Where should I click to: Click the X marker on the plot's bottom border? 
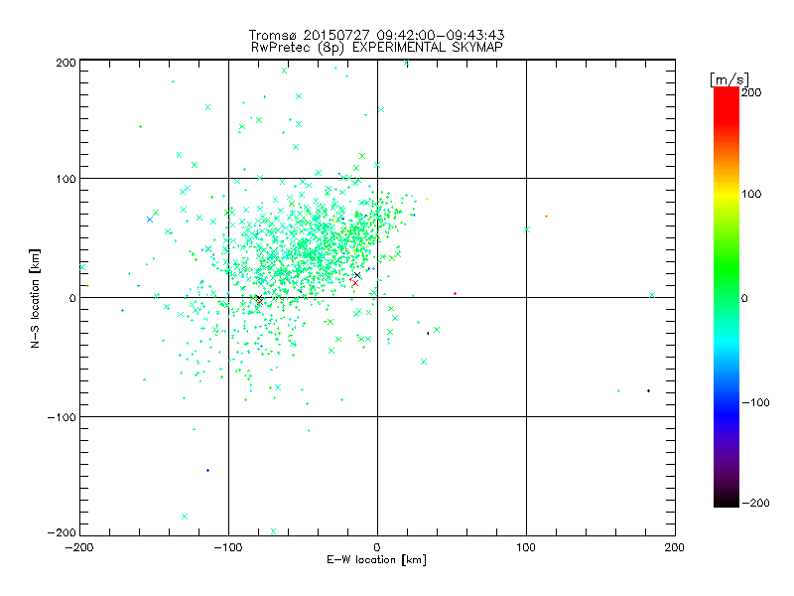click(274, 531)
